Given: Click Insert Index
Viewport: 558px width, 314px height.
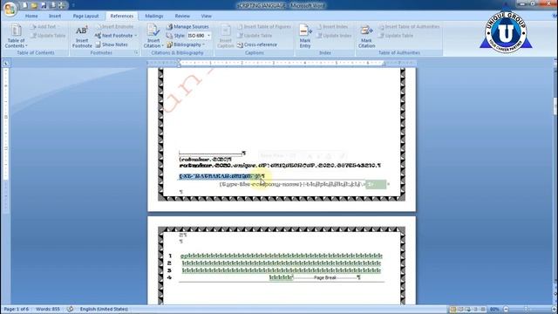Looking at the screenshot, I should coord(331,27).
